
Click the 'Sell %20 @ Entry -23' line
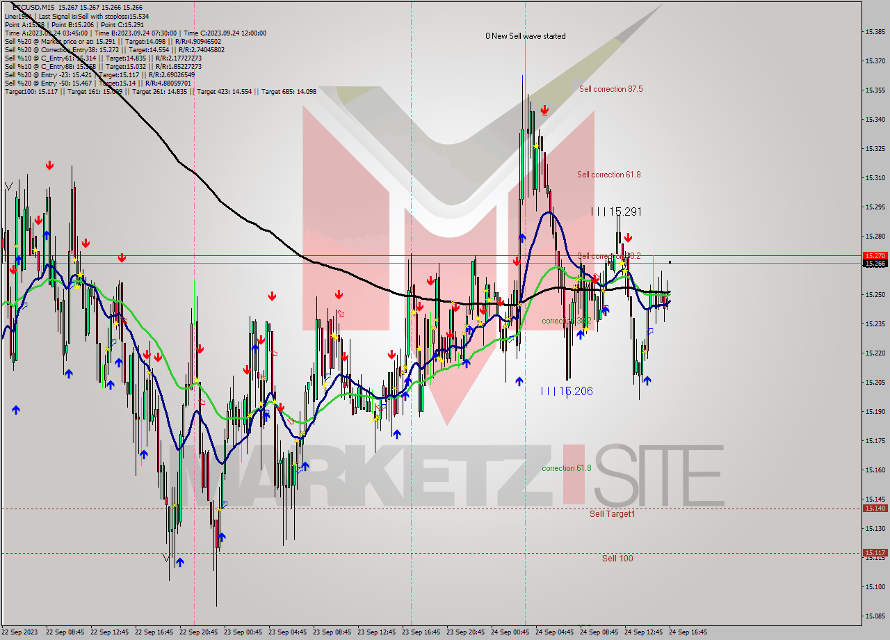[x=99, y=75]
